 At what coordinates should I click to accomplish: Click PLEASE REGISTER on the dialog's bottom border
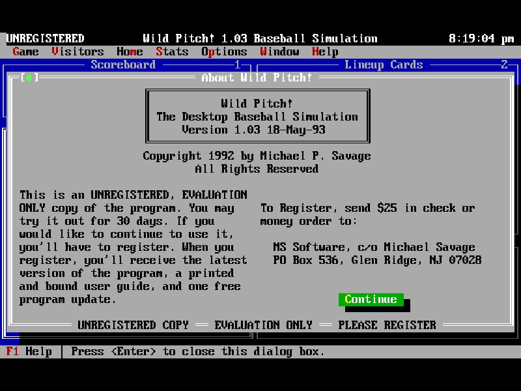pyautogui.click(x=387, y=325)
